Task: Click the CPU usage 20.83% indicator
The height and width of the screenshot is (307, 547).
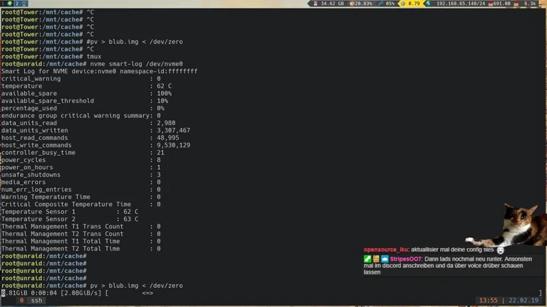Action: coord(363,4)
